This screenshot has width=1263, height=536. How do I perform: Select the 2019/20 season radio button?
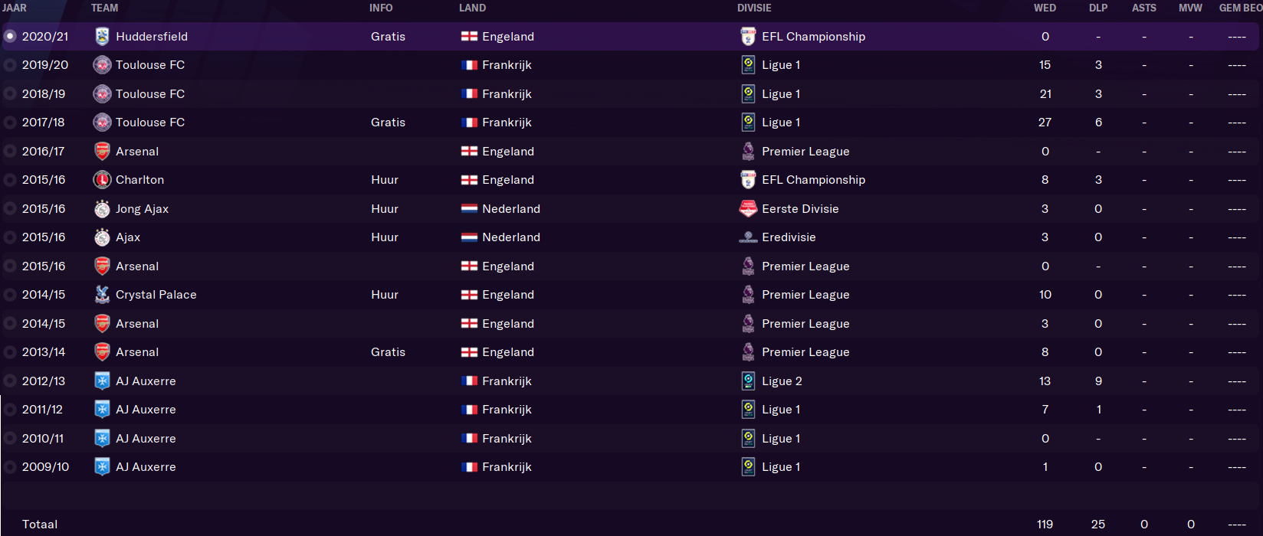coord(10,65)
